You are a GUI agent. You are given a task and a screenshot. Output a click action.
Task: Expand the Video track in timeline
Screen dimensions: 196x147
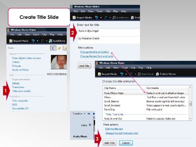90,125
